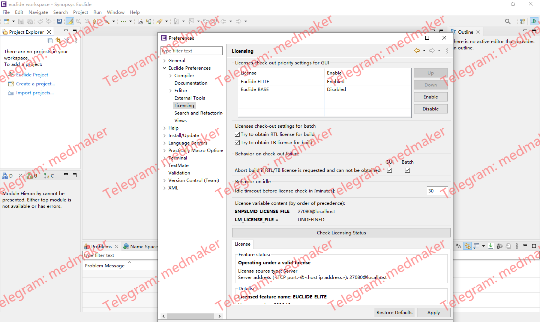Open the Navigate menu
The height and width of the screenshot is (322, 540).
coord(38,12)
